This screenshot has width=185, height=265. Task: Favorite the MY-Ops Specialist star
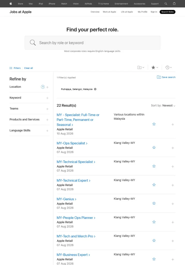point(154,148)
